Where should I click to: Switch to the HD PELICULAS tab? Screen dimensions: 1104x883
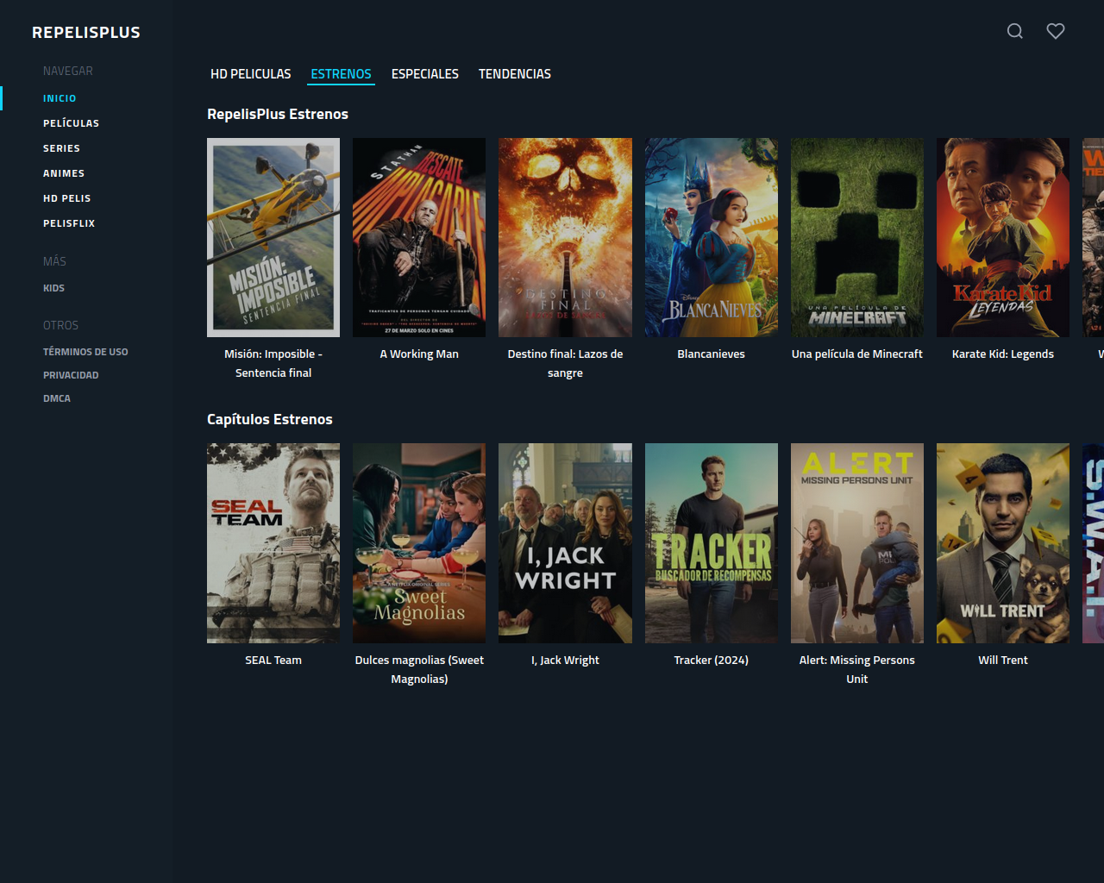click(x=251, y=74)
